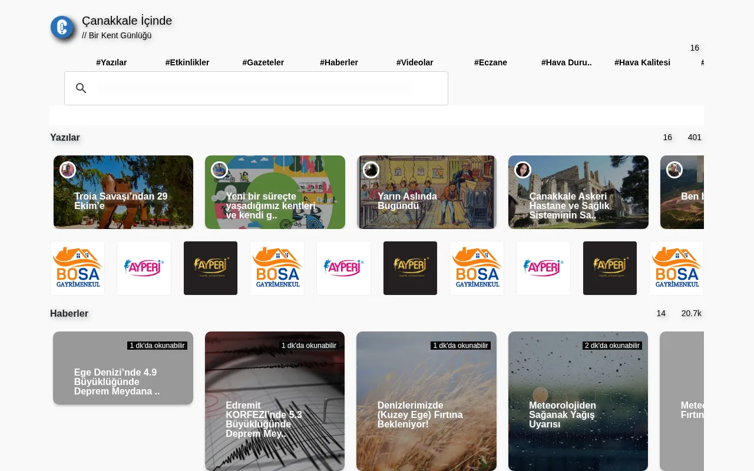Click avatar on Çanakkale Askeri Hastane article
The height and width of the screenshot is (471, 754).
pyautogui.click(x=522, y=170)
